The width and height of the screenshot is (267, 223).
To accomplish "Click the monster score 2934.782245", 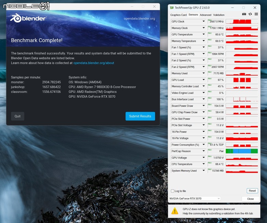I will [x=51, y=82].
